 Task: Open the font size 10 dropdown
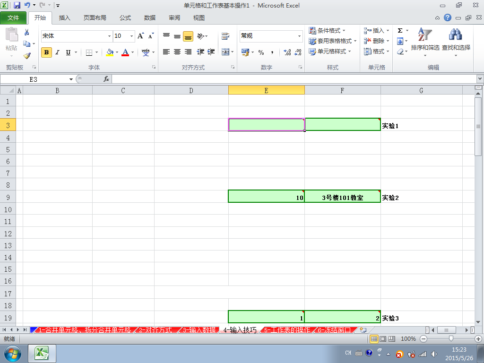coord(131,36)
